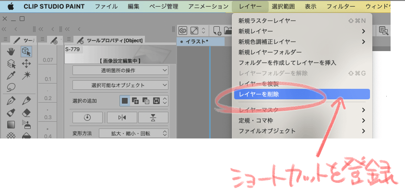Image resolution: width=405 pixels, height=191 pixels.
Task: Expand the 定規・コマ枠 submenu
Action: tap(302, 120)
